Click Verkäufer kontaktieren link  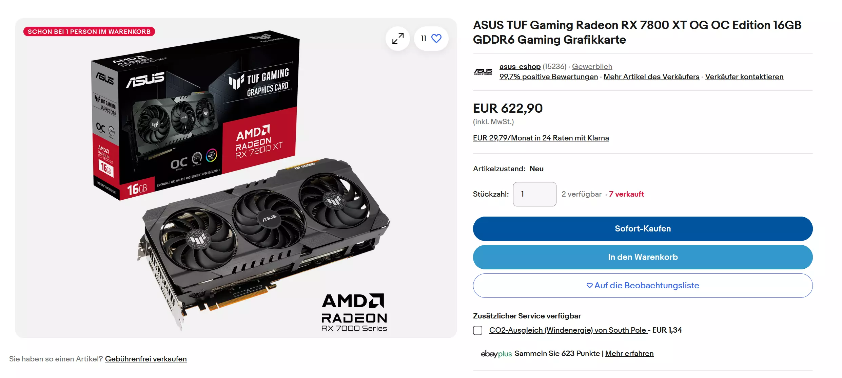(x=744, y=77)
